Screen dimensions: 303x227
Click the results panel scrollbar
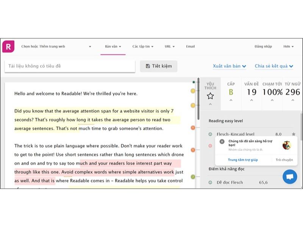[301, 126]
